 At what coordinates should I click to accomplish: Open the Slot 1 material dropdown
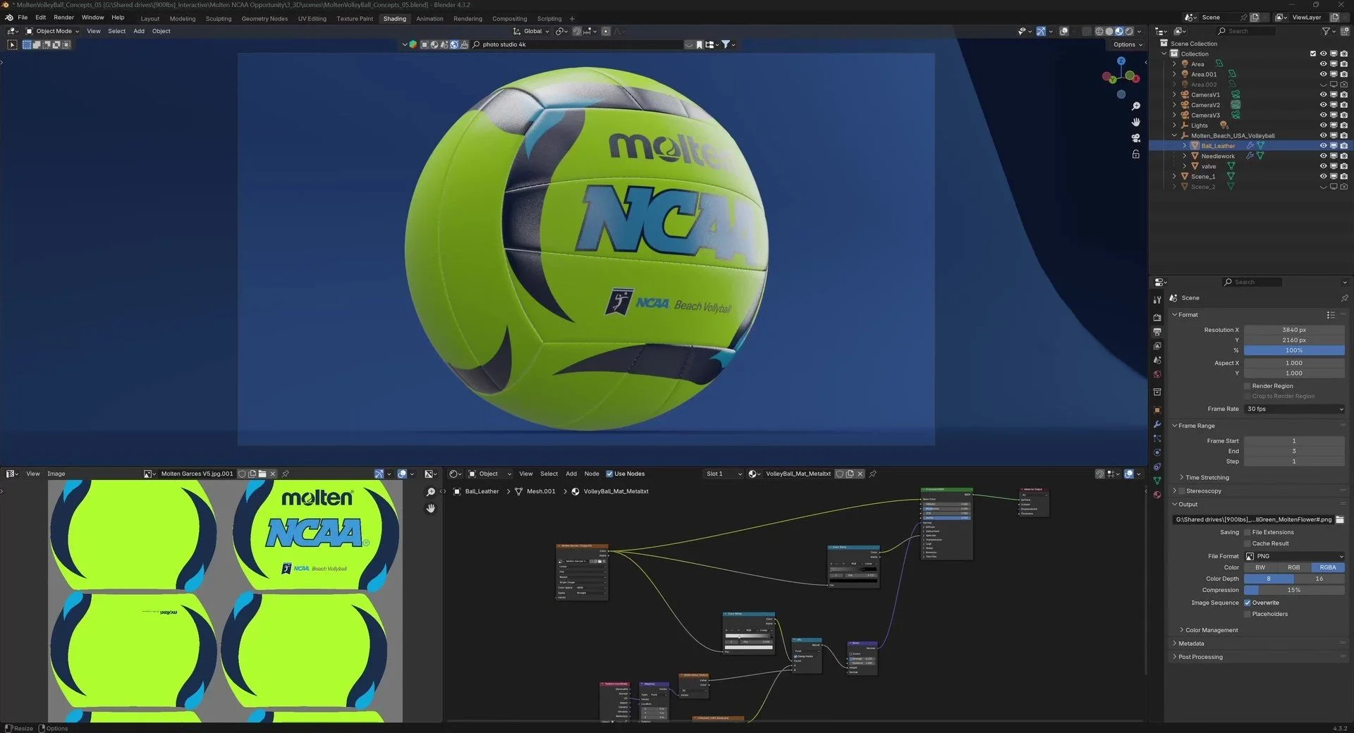pos(724,474)
